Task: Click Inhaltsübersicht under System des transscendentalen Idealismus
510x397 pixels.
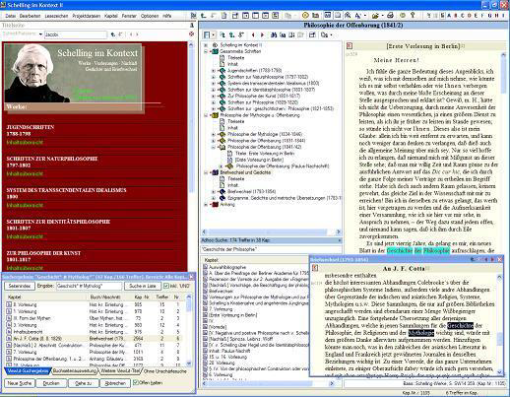Action: tap(25, 205)
